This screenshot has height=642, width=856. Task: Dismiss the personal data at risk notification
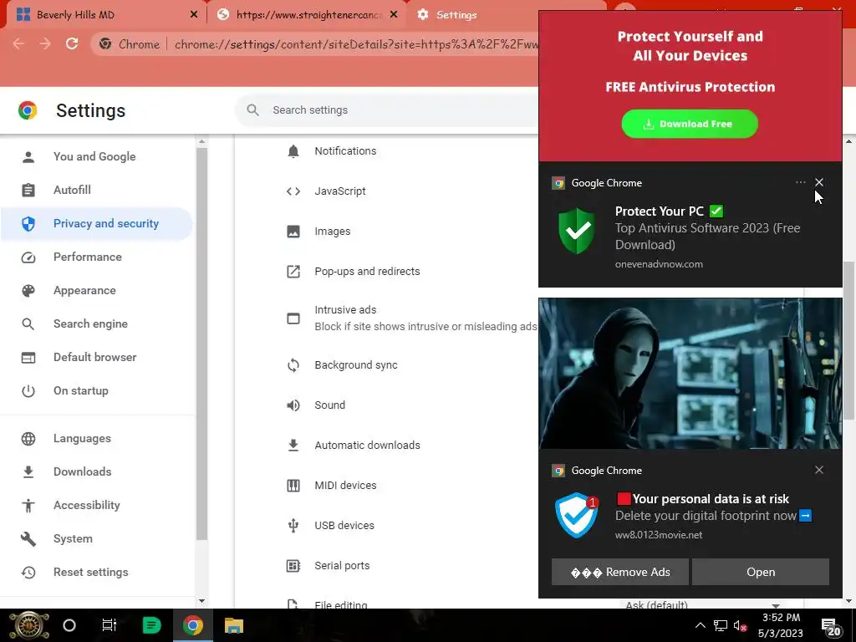[819, 470]
